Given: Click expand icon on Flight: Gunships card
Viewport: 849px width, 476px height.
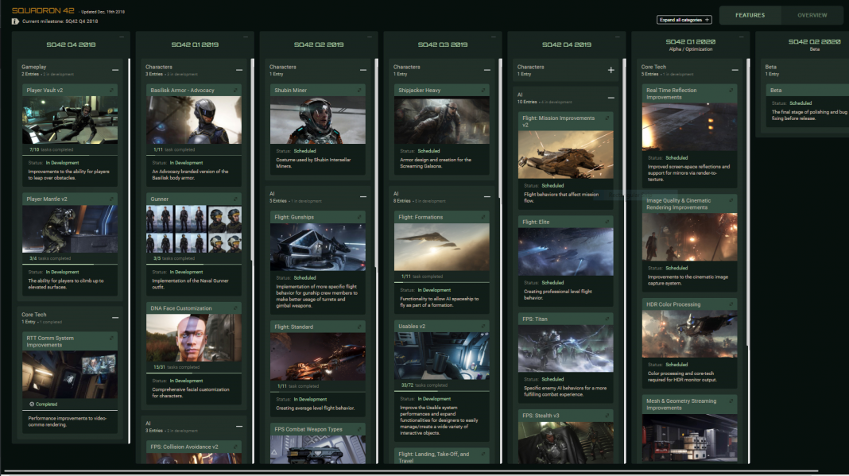Looking at the screenshot, I should coord(359,217).
